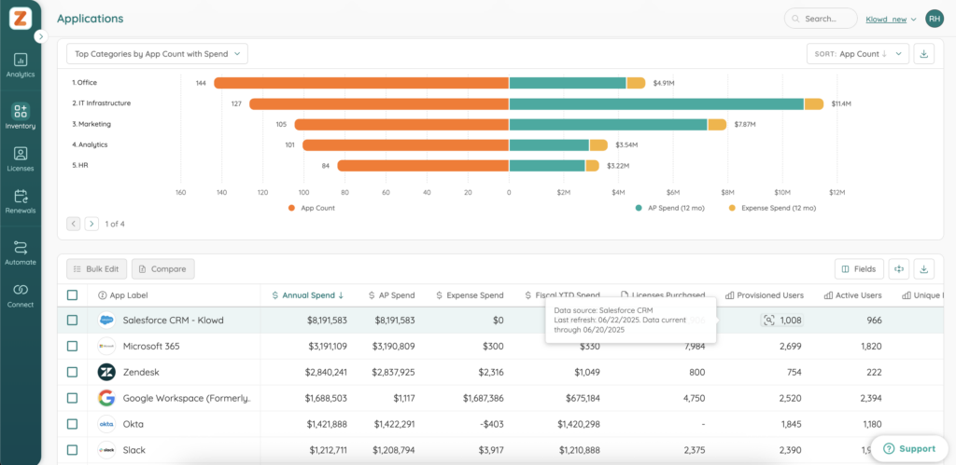Viewport: 956px width, 465px height.
Task: Open the Microsoft 365 app
Action: coord(151,347)
